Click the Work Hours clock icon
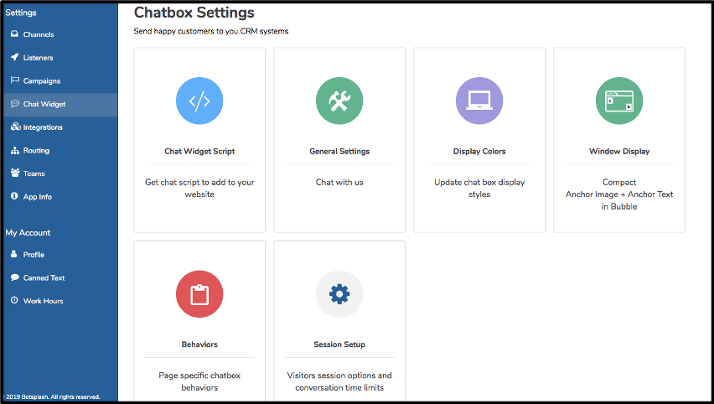This screenshot has height=404, width=714. coord(14,301)
